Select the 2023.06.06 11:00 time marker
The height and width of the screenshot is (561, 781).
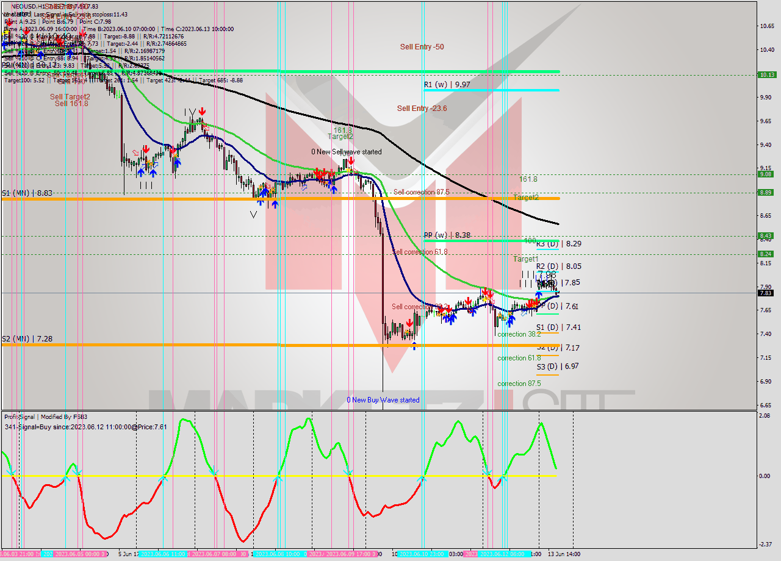click(162, 554)
